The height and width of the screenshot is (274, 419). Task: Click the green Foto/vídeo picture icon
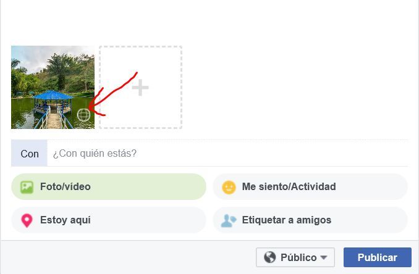(x=27, y=187)
